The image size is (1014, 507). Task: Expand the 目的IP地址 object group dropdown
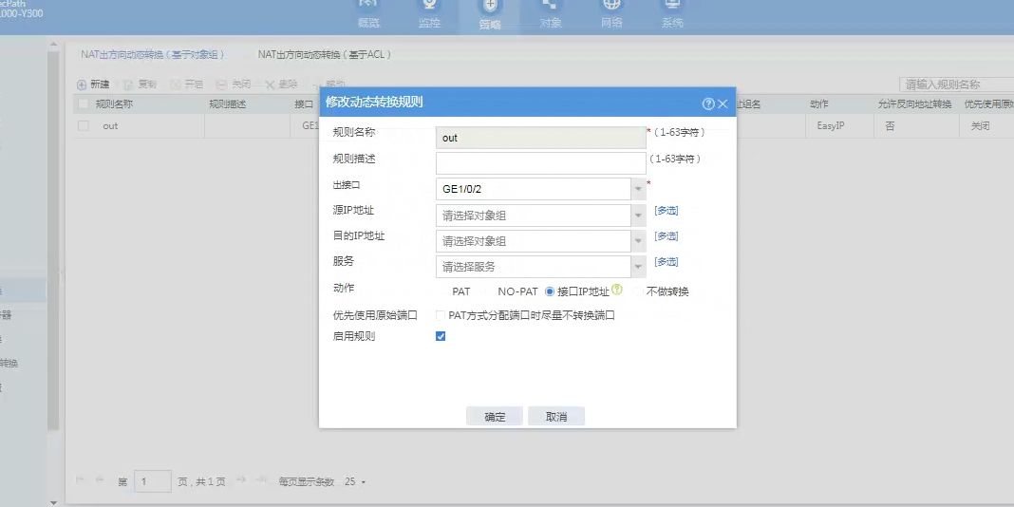[x=638, y=241]
